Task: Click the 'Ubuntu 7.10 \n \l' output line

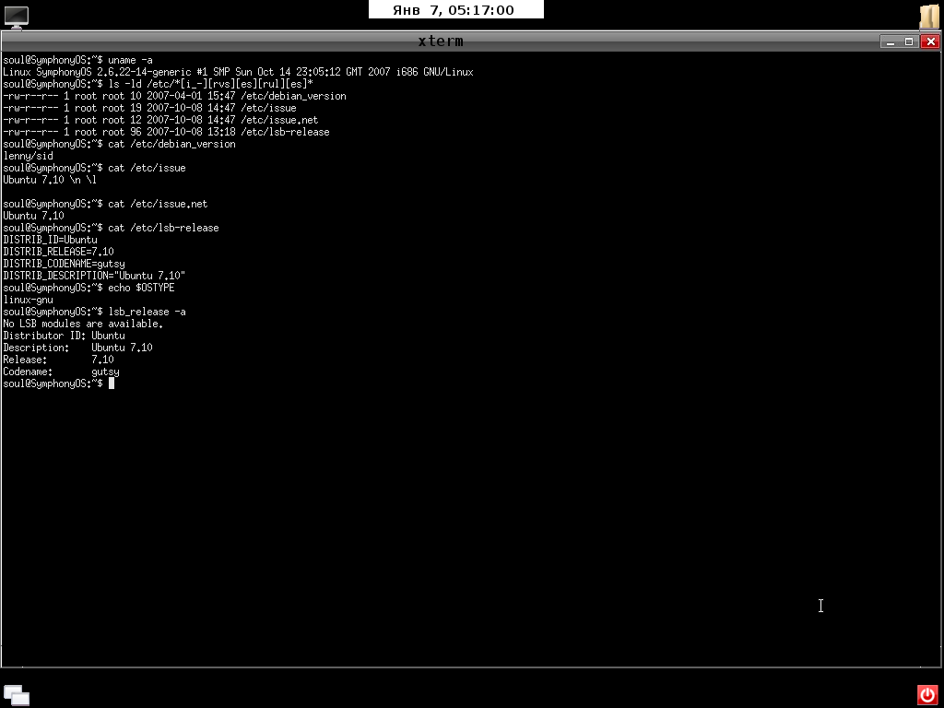Action: [x=50, y=180]
